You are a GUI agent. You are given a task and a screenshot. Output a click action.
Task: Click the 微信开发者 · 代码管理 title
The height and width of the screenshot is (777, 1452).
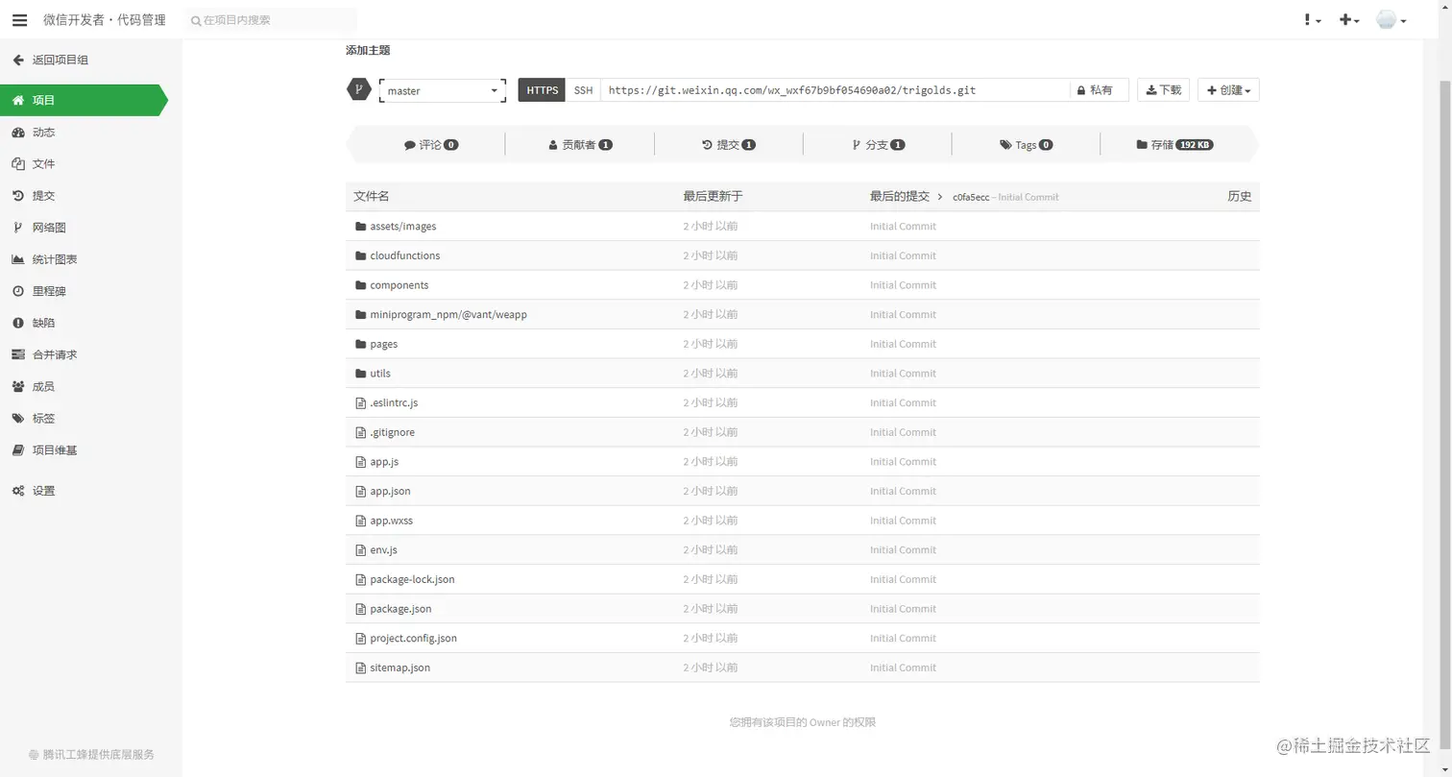[x=105, y=20]
